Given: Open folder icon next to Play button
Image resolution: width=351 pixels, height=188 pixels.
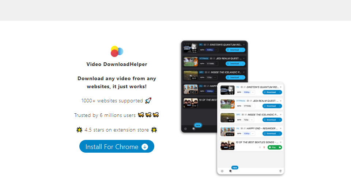Looking at the screenshot, I should coord(280,148).
